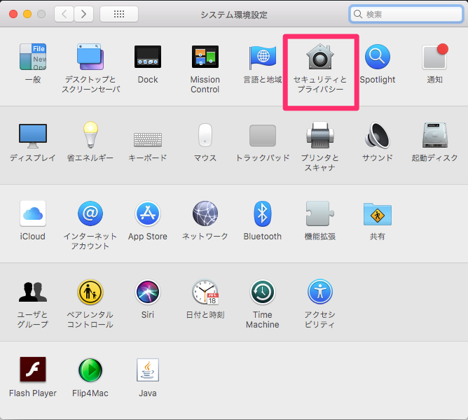This screenshot has width=468, height=420.
Task: Open the Dock preferences icon
Action: point(148,57)
